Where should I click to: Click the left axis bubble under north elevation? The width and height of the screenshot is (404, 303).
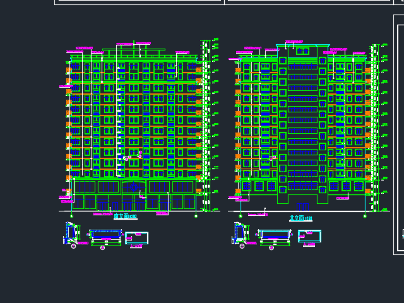click(241, 216)
